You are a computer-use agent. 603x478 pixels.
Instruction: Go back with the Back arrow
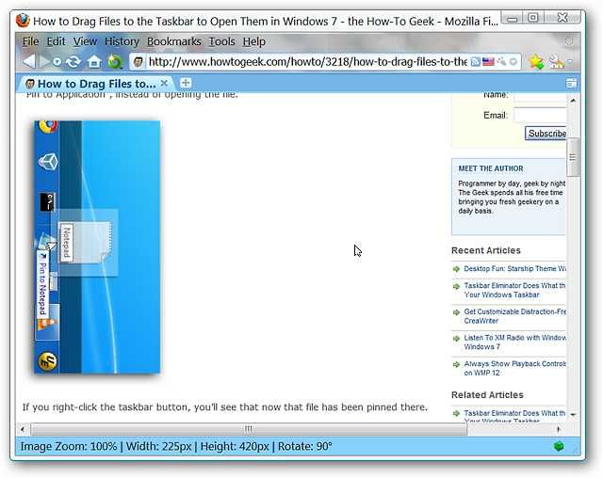29,61
